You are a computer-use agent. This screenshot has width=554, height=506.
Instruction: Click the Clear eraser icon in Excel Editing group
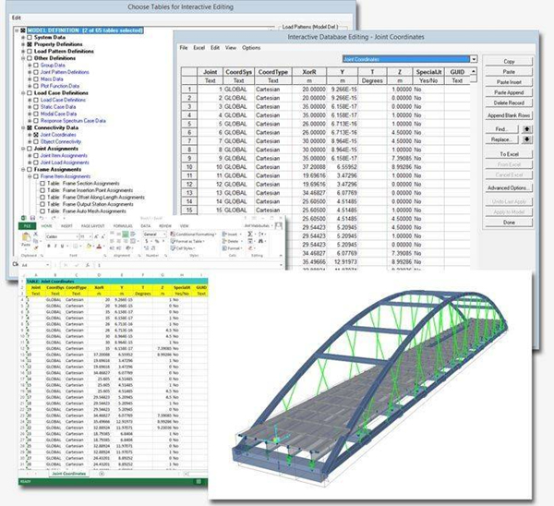coord(250,248)
